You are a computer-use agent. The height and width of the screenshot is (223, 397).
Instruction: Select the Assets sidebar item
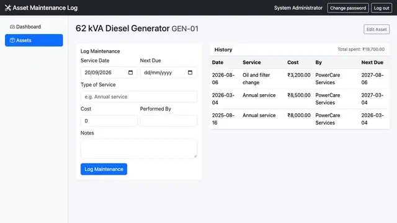click(34, 40)
